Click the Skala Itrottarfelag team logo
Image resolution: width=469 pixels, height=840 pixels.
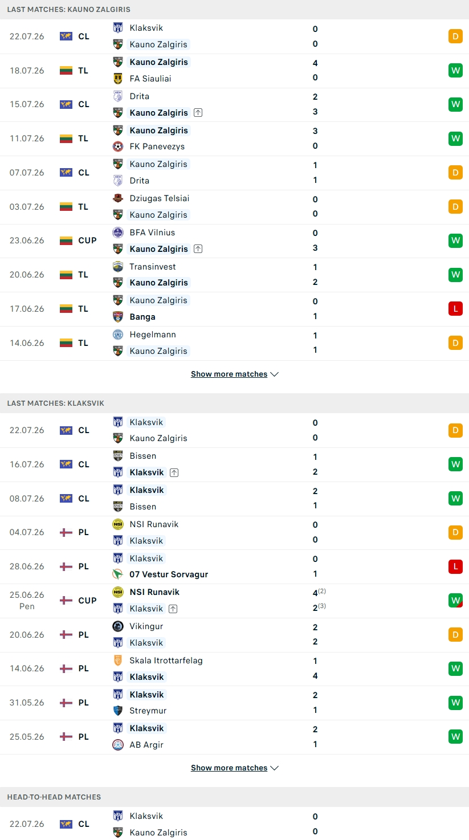(x=118, y=660)
